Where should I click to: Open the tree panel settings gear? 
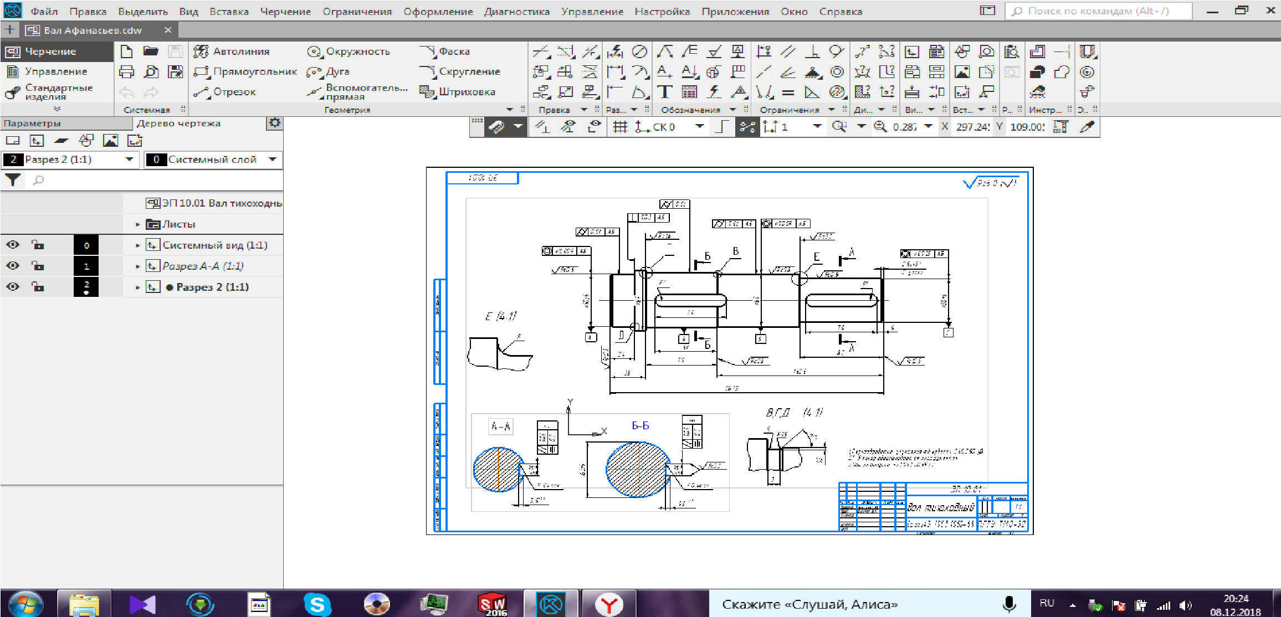click(274, 123)
